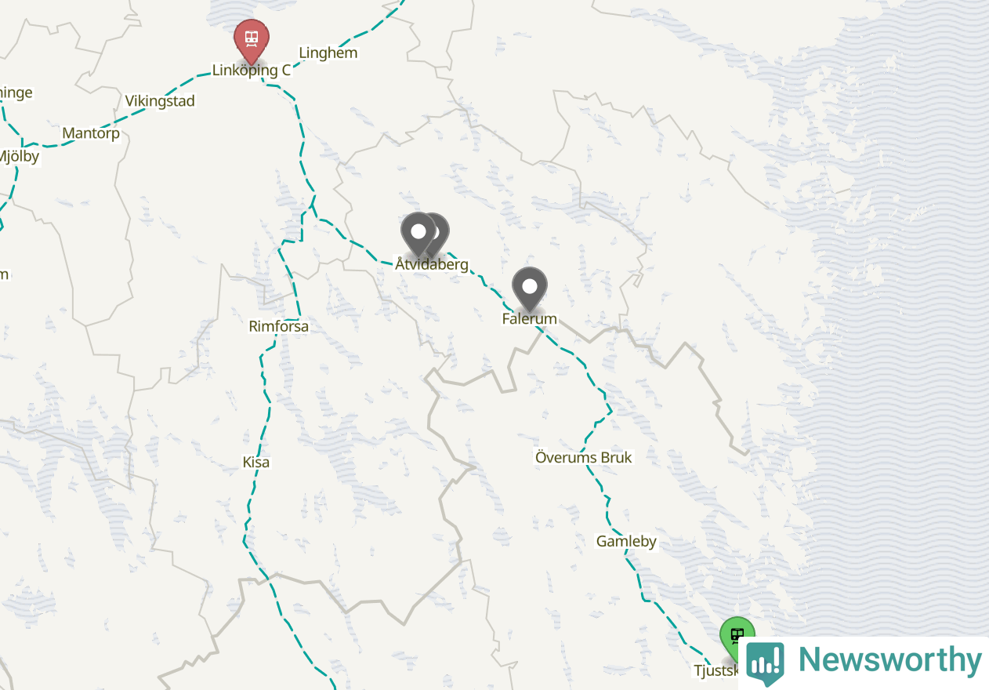Select the Kisa label on the railway
Image resolution: width=989 pixels, height=690 pixels.
point(256,463)
